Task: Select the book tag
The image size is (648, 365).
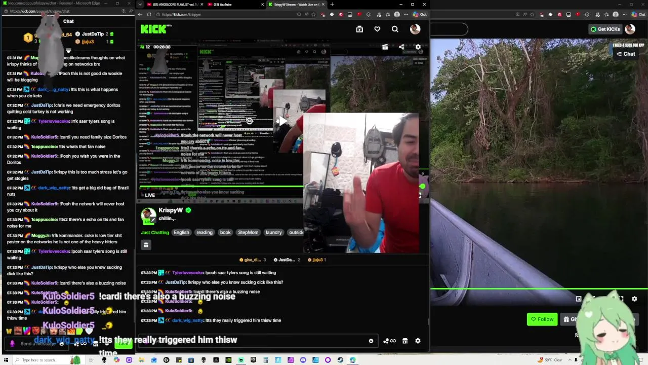Action: click(x=225, y=233)
